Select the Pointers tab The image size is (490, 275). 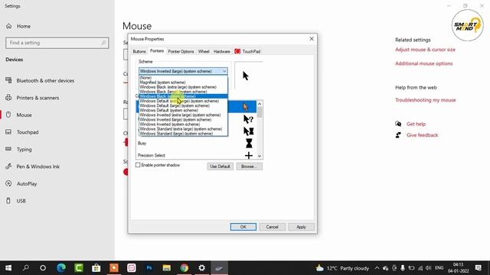(x=156, y=51)
